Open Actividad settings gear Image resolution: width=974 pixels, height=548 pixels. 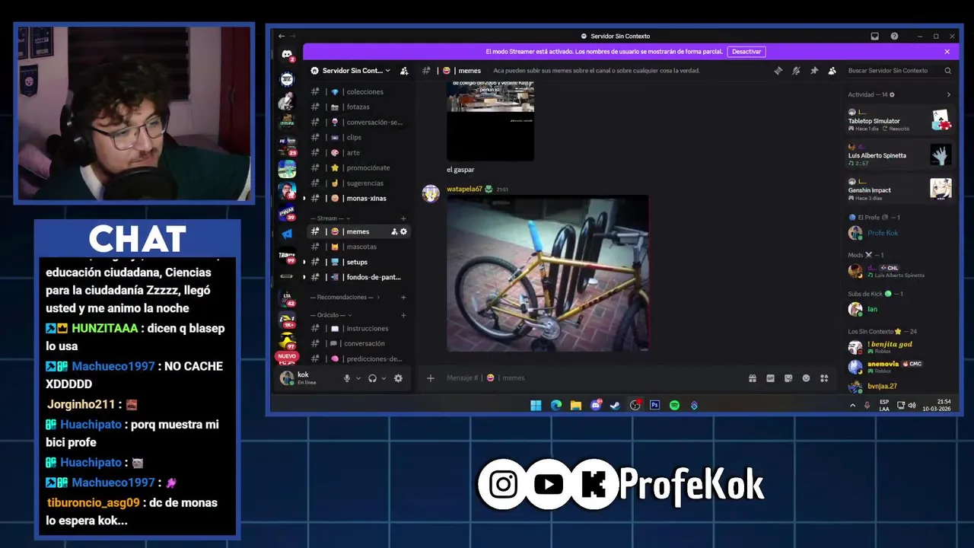pos(893,94)
